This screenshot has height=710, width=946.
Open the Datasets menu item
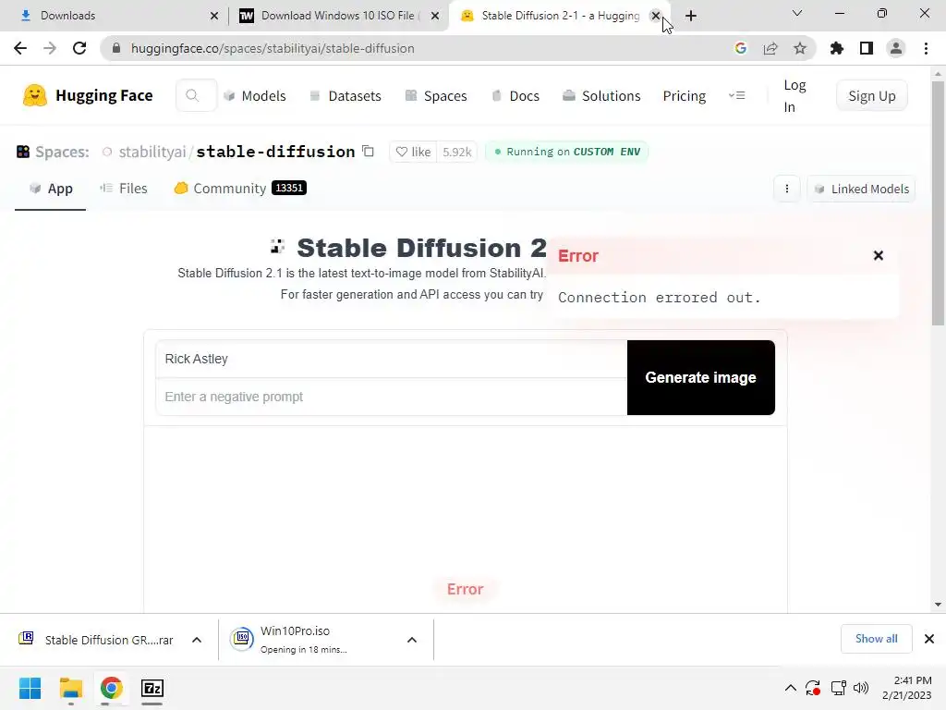tap(346, 95)
